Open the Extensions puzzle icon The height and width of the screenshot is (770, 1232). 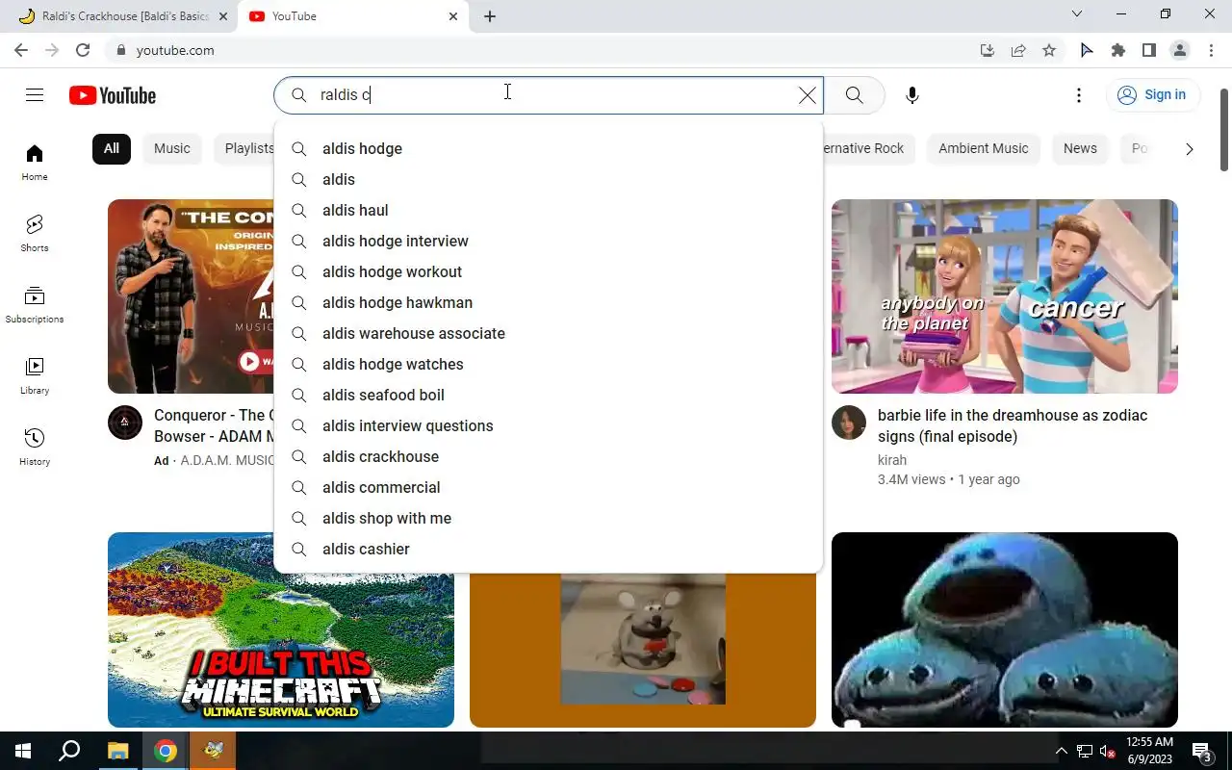tap(1118, 50)
